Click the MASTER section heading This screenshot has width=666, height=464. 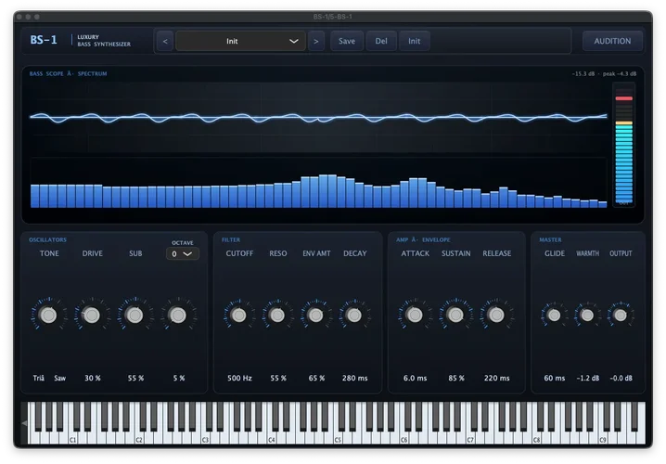[550, 239]
